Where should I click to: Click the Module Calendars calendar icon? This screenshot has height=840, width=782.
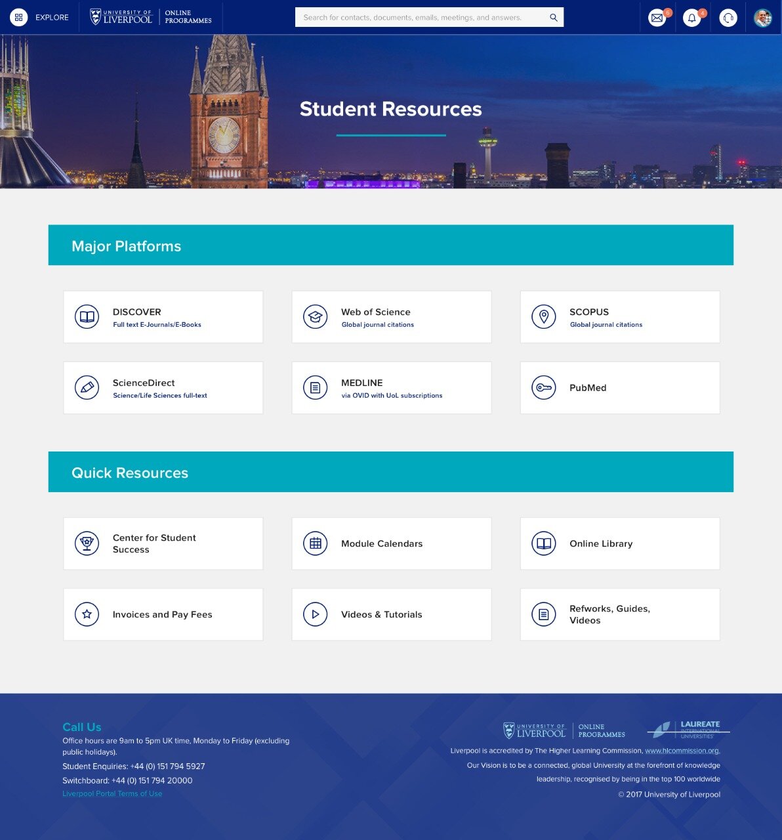pyautogui.click(x=315, y=543)
